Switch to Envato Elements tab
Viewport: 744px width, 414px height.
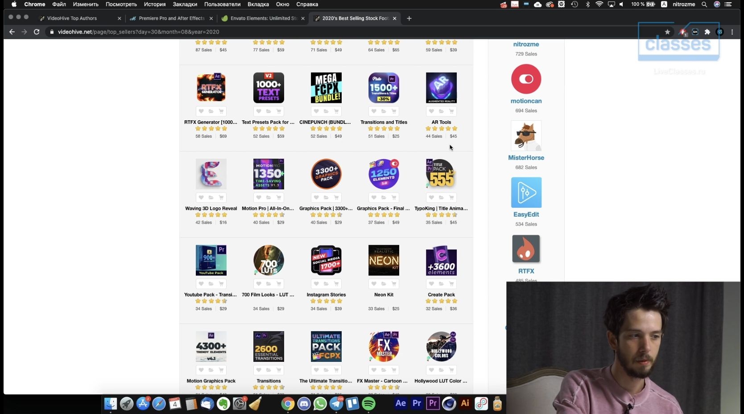(x=263, y=18)
